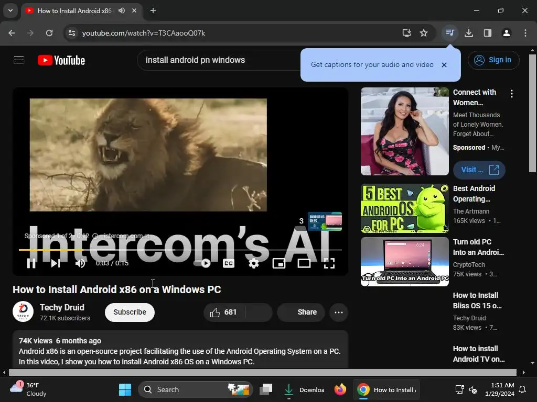537x402 pixels.
Task: Open weather widget 36°F Cloudy
Action: [28, 389]
